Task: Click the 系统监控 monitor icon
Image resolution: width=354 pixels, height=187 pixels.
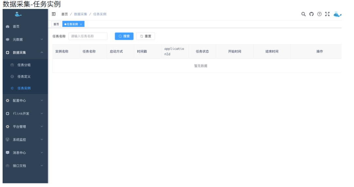Action: pyautogui.click(x=8, y=139)
